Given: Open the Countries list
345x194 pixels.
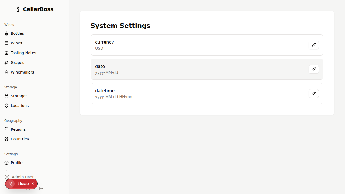Looking at the screenshot, I should [20, 139].
